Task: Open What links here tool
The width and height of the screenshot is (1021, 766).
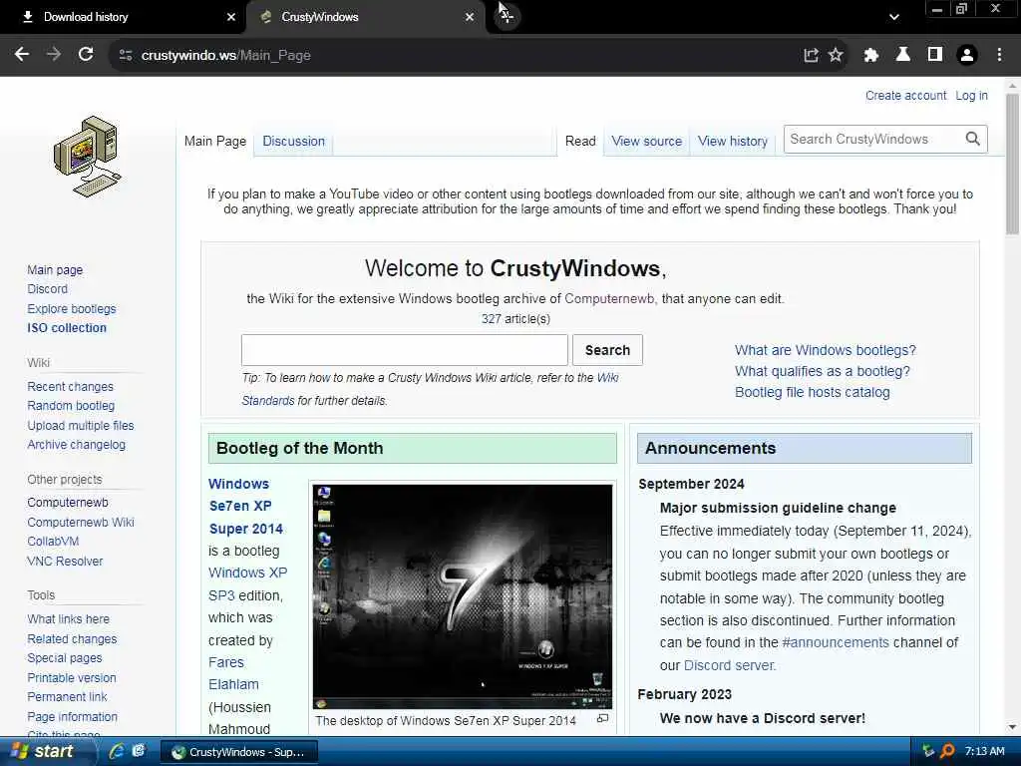Action: [69, 618]
